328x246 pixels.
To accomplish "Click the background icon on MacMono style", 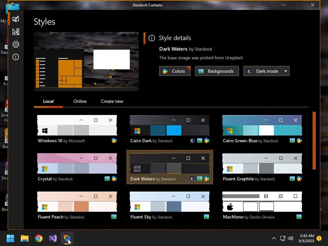I will (299, 217).
